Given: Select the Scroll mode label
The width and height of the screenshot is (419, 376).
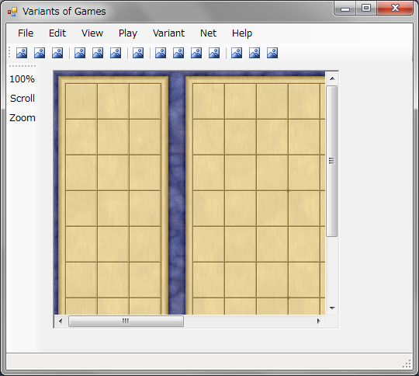Looking at the screenshot, I should click(x=23, y=99).
